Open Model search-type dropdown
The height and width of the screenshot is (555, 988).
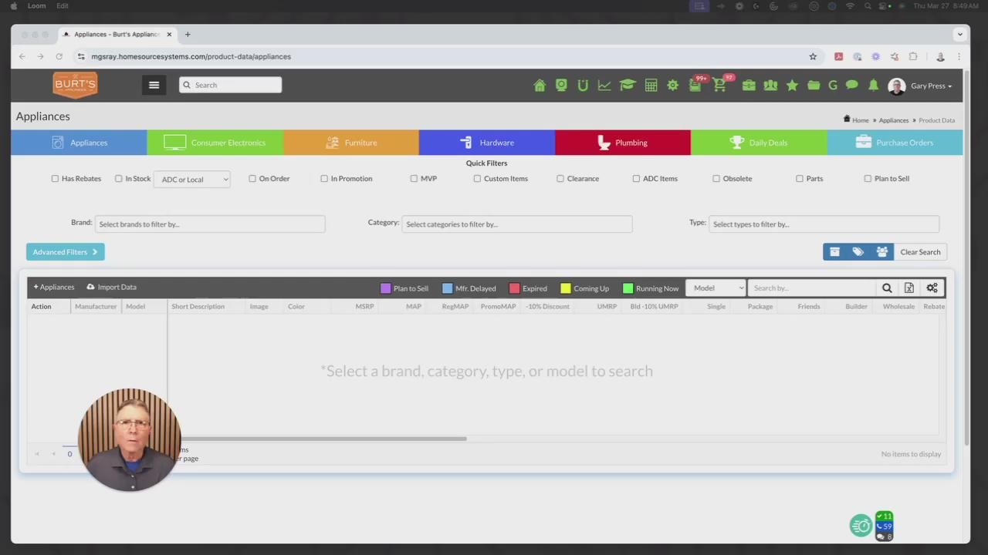coord(716,288)
